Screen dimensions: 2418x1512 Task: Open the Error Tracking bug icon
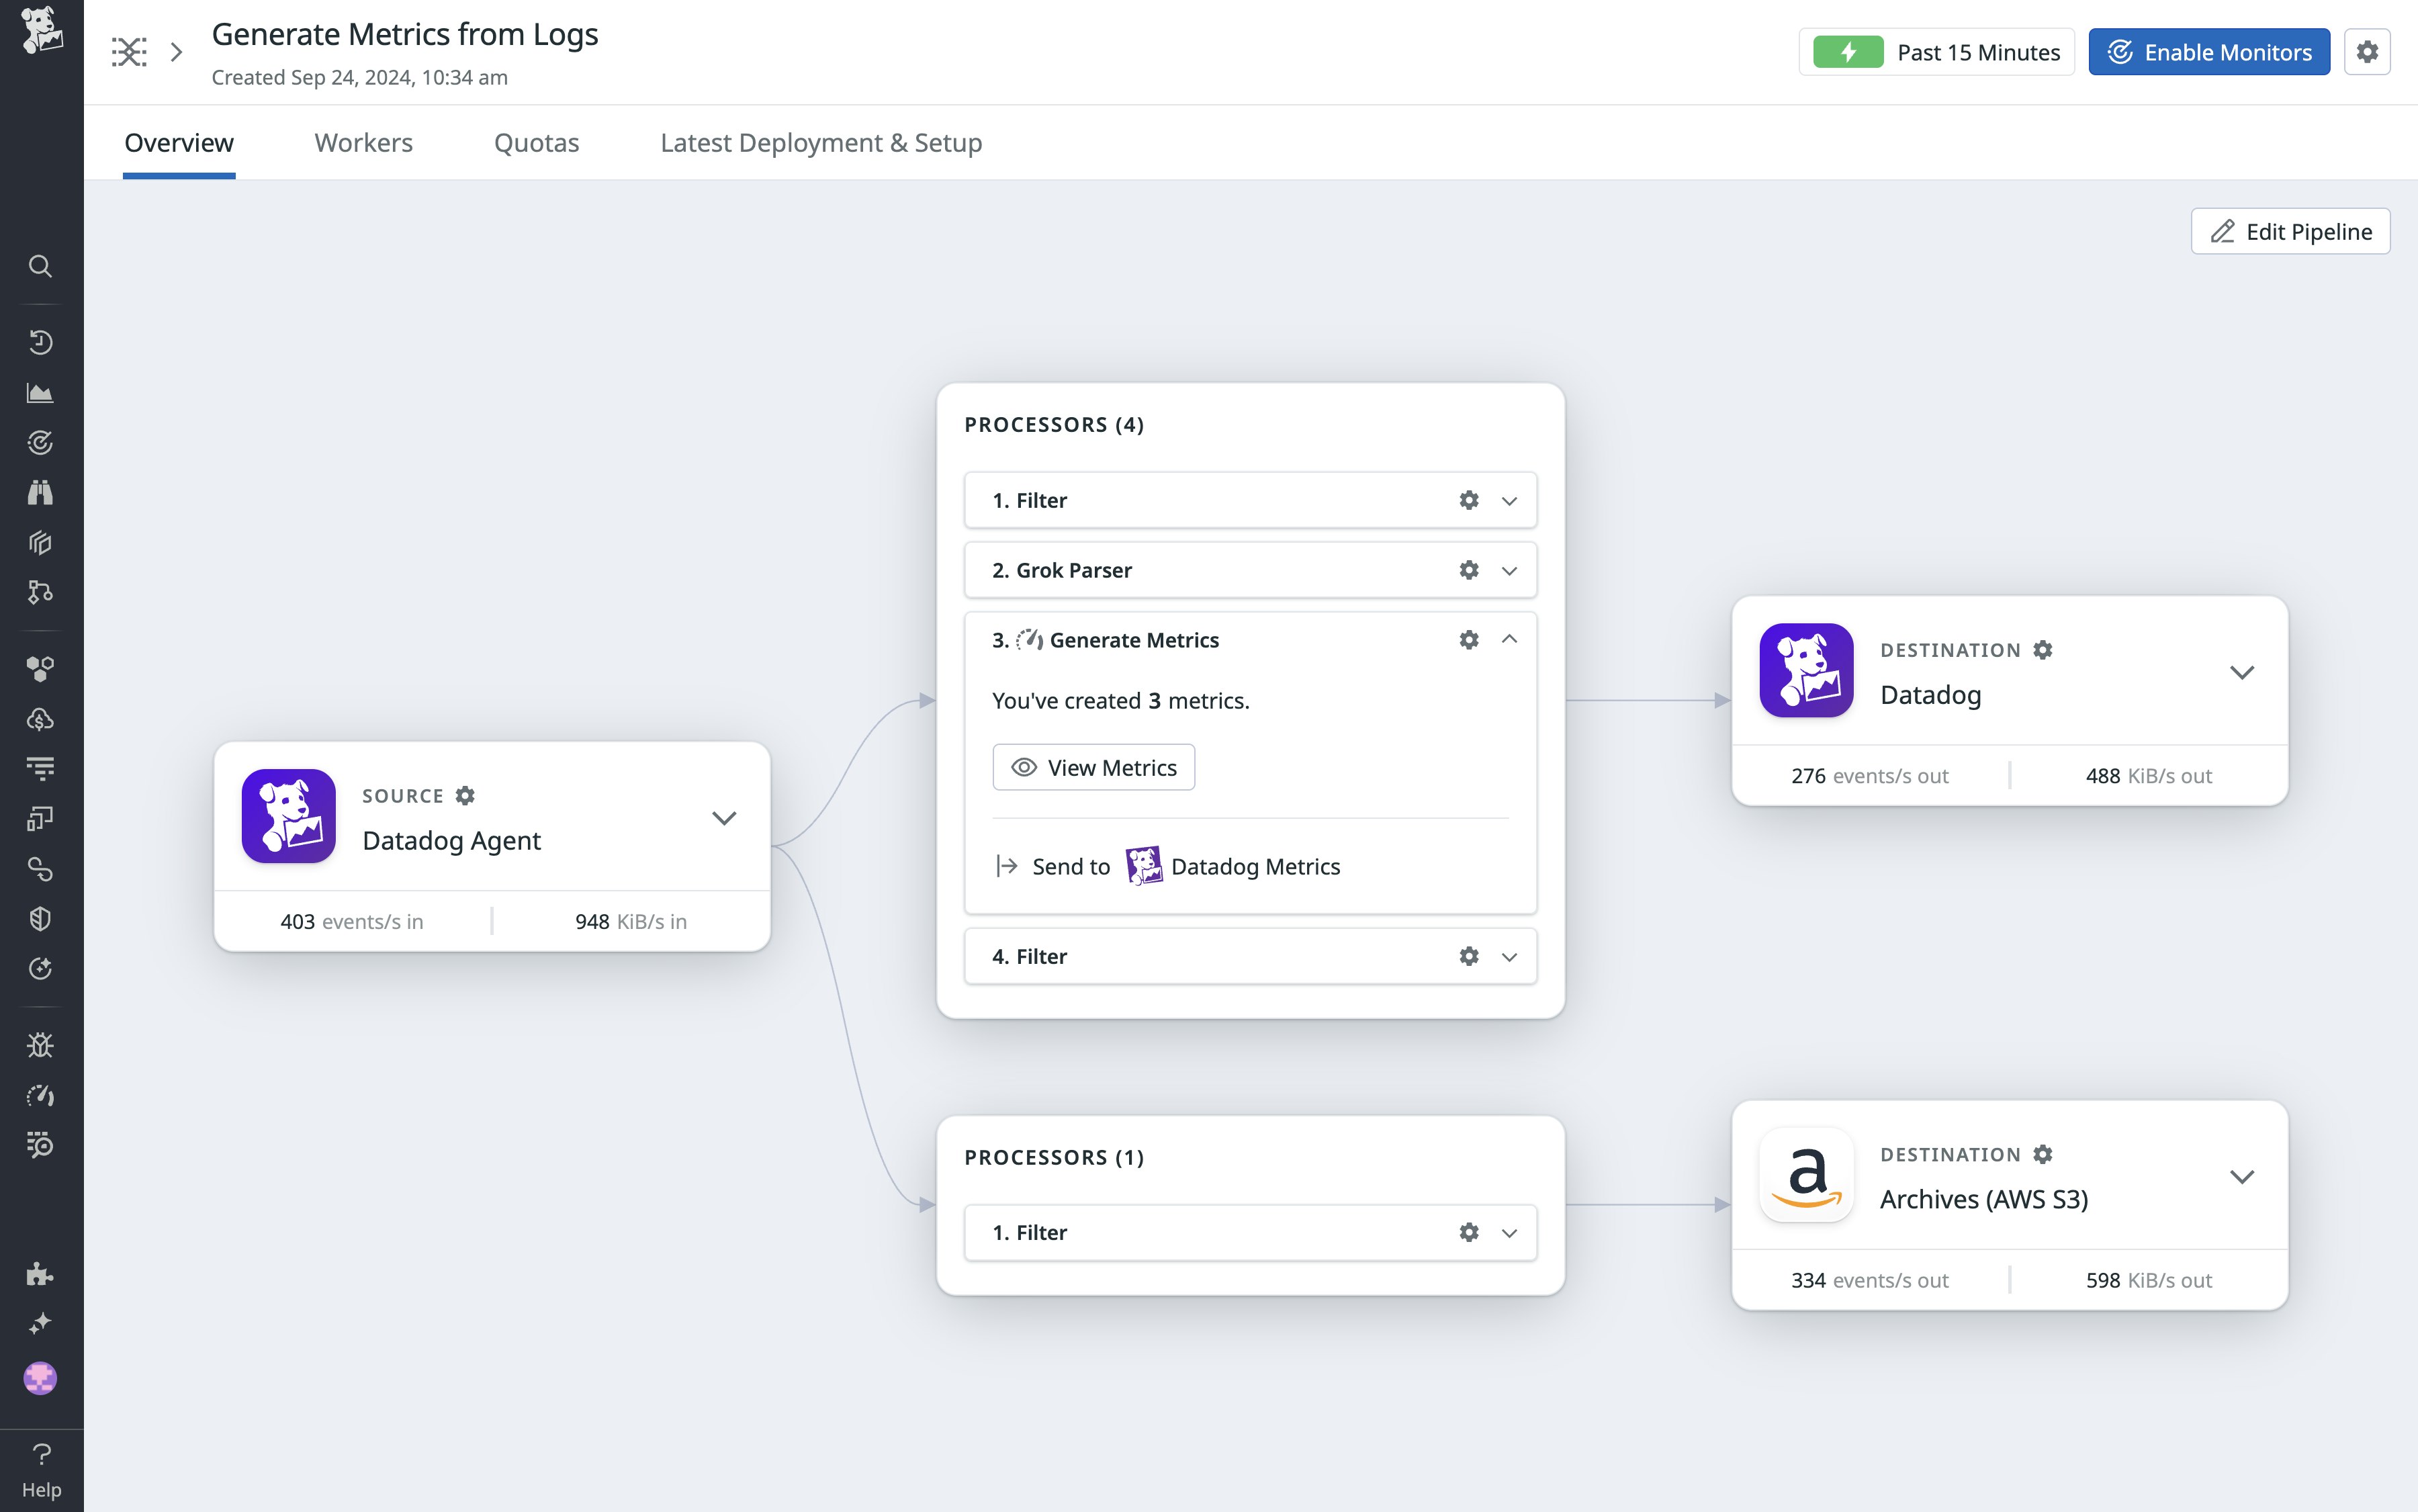pos(40,1044)
